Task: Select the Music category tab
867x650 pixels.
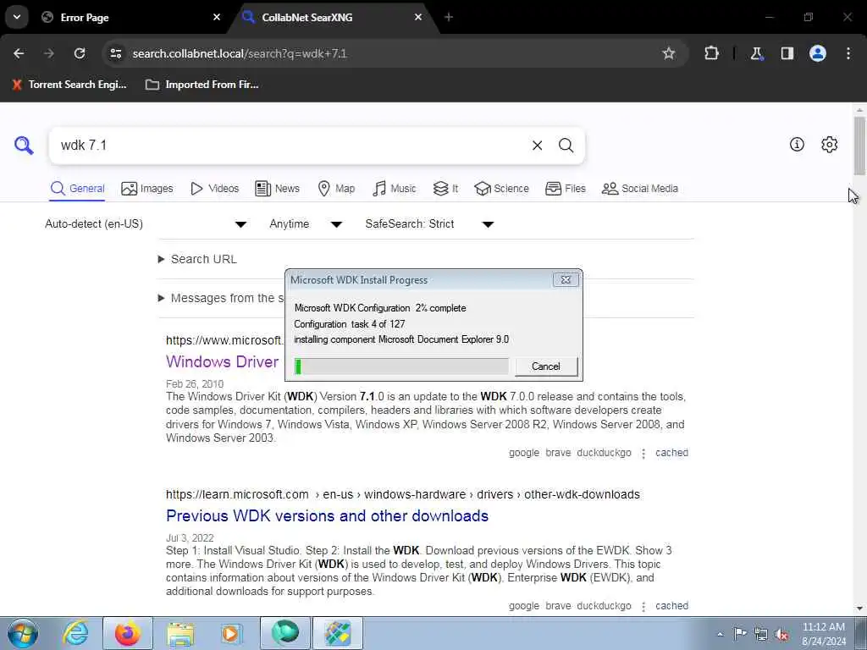Action: [x=395, y=189]
